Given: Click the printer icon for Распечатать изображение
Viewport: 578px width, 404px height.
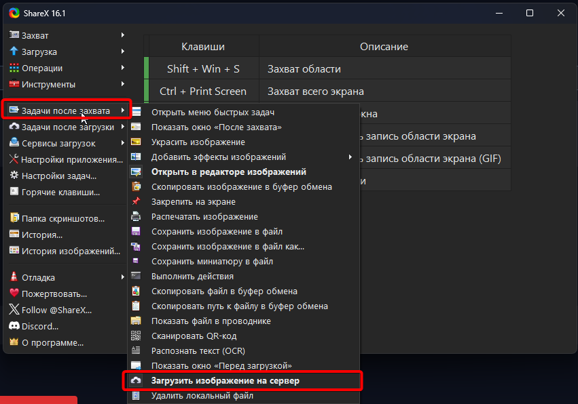Looking at the screenshot, I should coord(136,216).
